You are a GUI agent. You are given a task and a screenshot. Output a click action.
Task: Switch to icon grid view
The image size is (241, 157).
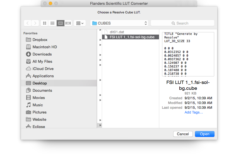tap(45, 23)
